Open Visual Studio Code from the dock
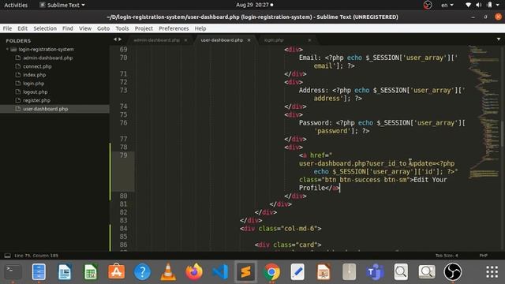The image size is (505, 284). pyautogui.click(x=220, y=272)
